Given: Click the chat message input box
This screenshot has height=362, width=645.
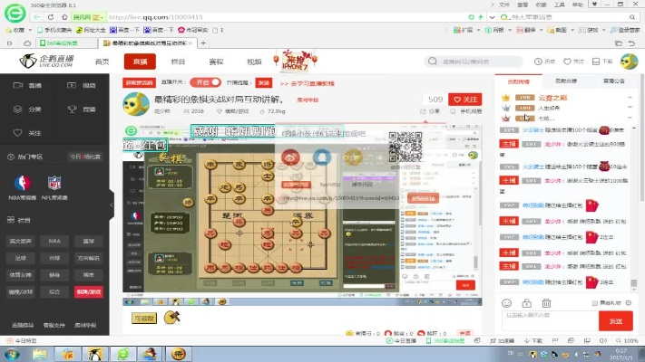Looking at the screenshot, I should (x=550, y=320).
